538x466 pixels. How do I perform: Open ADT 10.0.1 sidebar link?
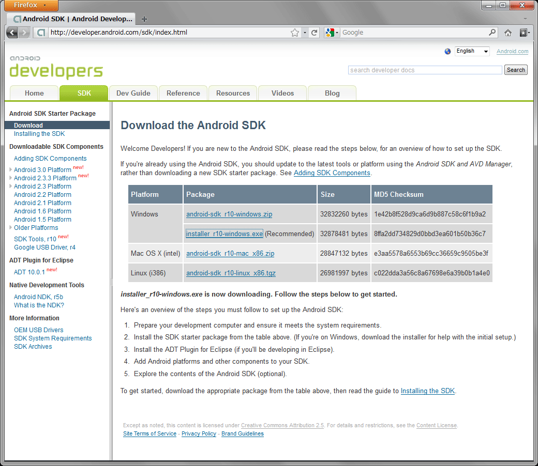coord(29,272)
